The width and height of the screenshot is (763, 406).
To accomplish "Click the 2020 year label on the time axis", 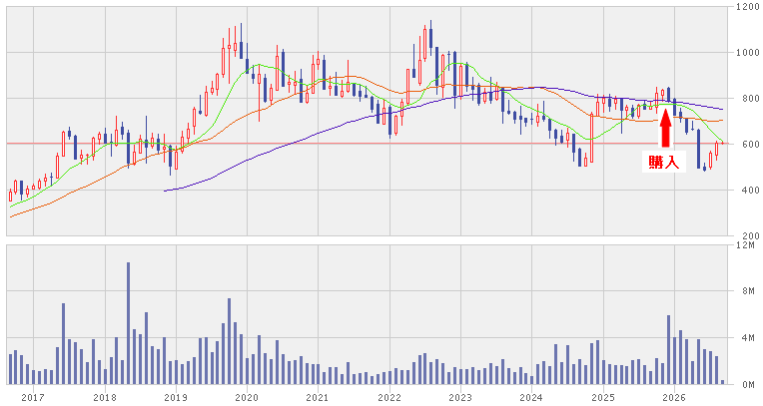I will [247, 398].
